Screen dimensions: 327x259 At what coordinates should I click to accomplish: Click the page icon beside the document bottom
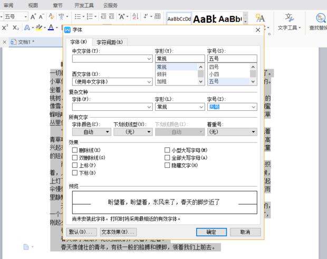coord(26,247)
